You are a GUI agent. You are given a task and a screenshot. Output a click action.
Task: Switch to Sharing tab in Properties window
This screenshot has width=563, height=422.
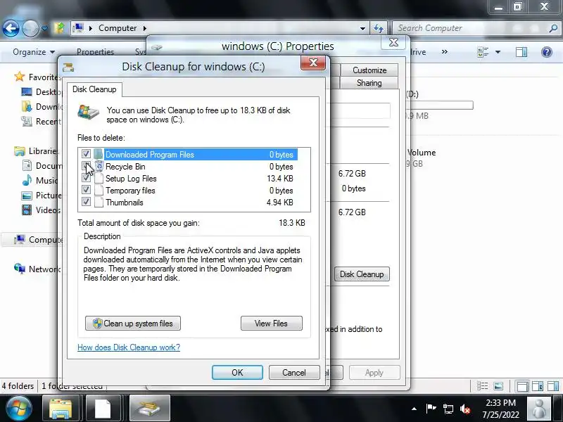coord(369,83)
